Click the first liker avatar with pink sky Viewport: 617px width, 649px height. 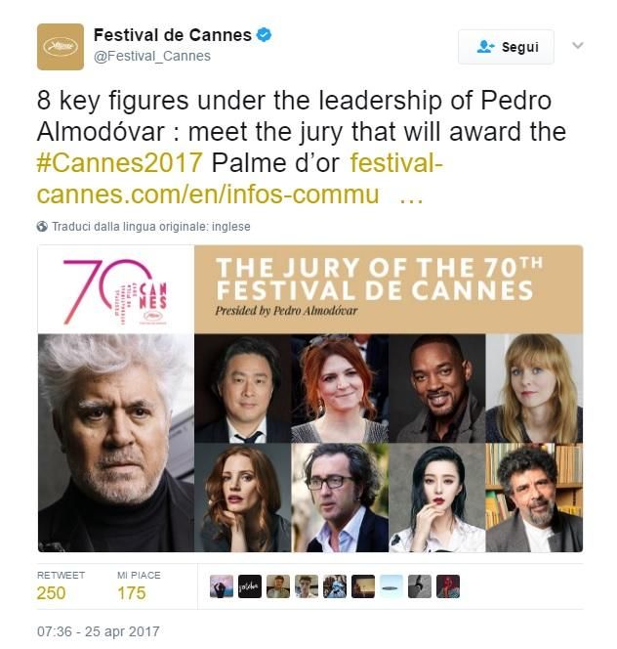(222, 586)
